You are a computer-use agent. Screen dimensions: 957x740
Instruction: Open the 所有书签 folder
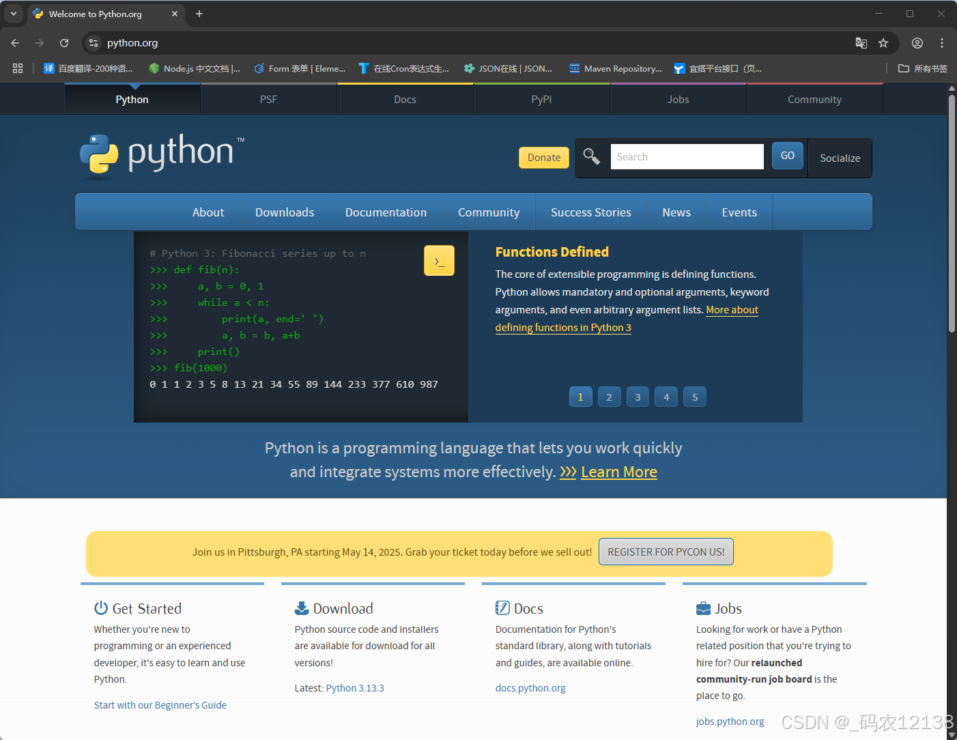coord(923,68)
